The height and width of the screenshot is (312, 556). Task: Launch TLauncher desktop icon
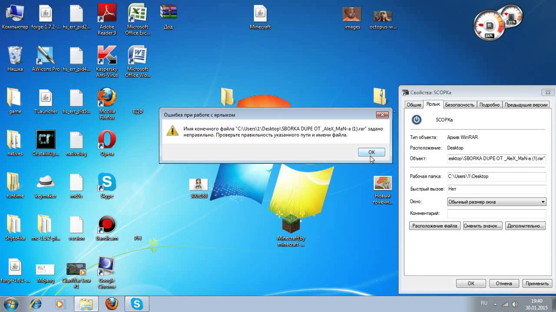click(x=46, y=101)
